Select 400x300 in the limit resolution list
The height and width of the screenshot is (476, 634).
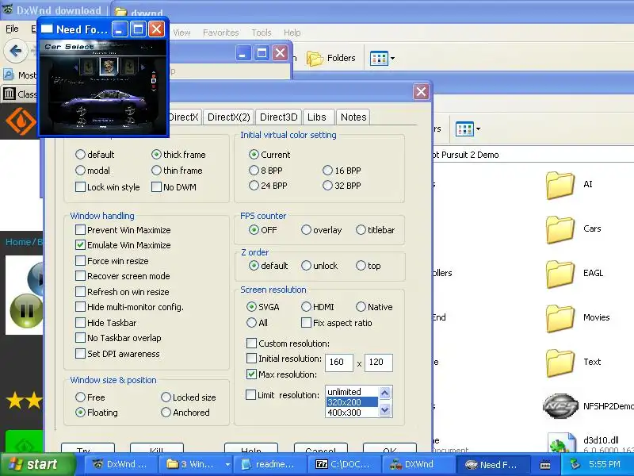[x=352, y=413]
